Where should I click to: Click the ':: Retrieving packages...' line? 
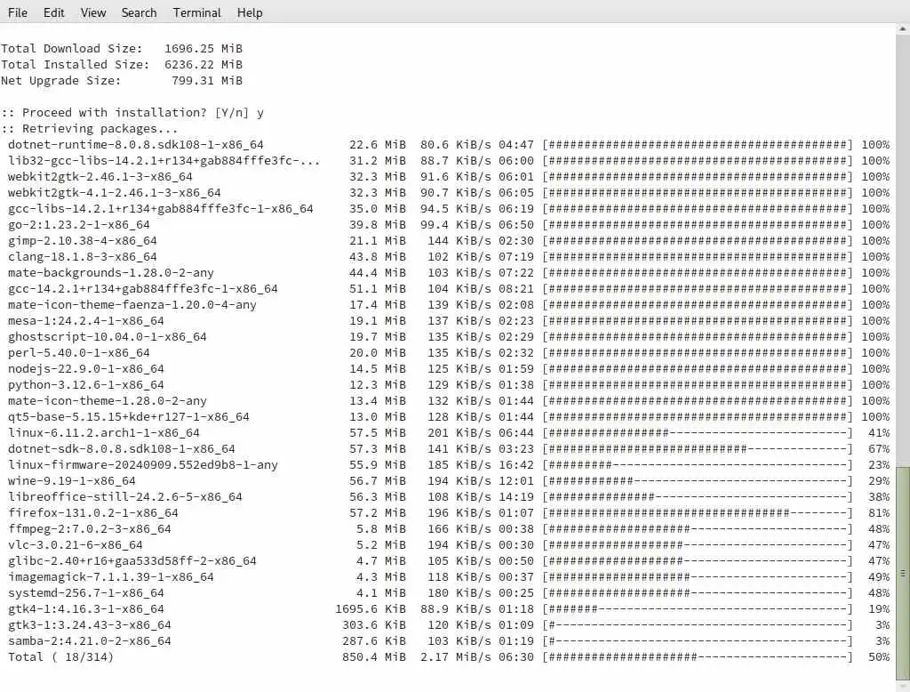[90, 128]
